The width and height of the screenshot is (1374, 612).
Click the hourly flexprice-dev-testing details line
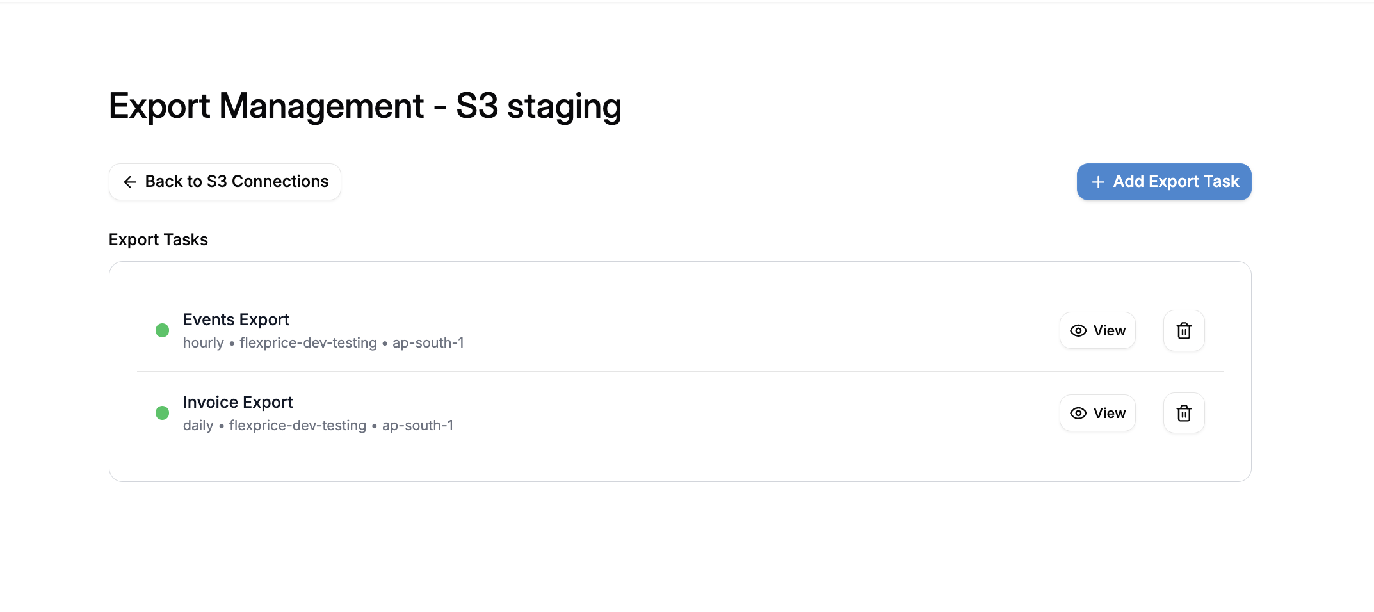323,343
